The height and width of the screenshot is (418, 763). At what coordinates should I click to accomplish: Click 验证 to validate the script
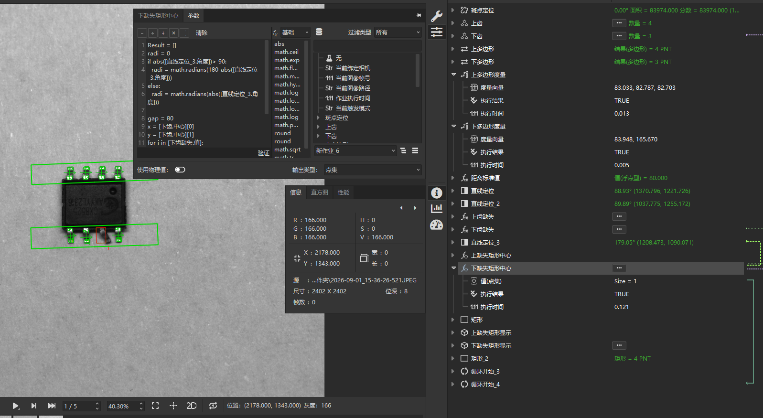[264, 153]
